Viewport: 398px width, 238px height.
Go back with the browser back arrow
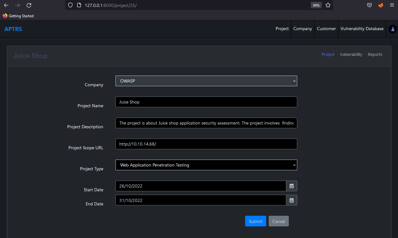click(x=6, y=5)
